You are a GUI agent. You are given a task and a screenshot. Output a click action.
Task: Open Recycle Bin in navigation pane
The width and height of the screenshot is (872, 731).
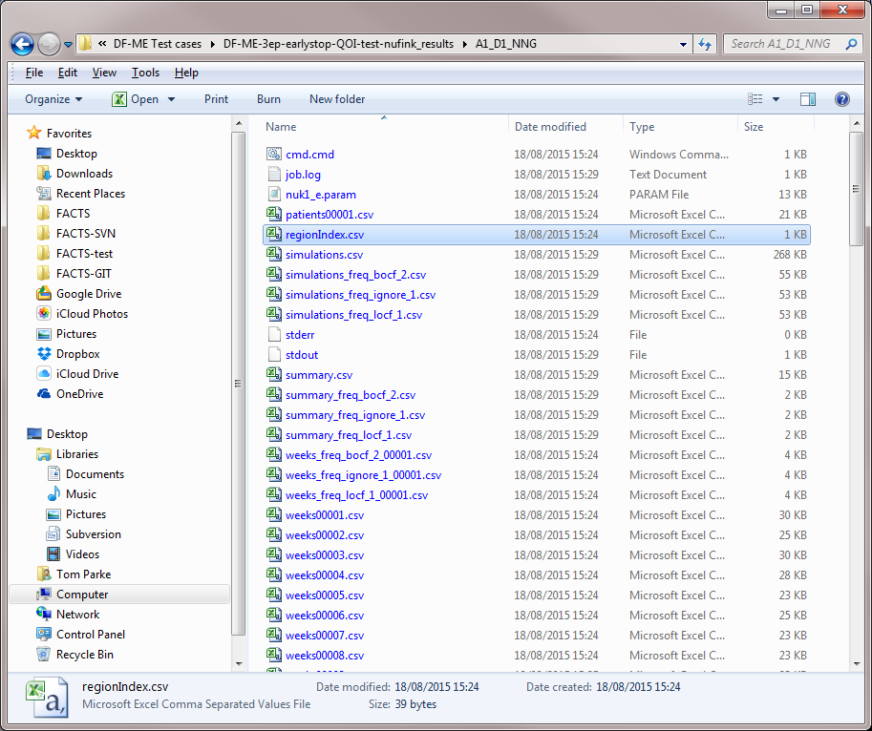pos(84,655)
